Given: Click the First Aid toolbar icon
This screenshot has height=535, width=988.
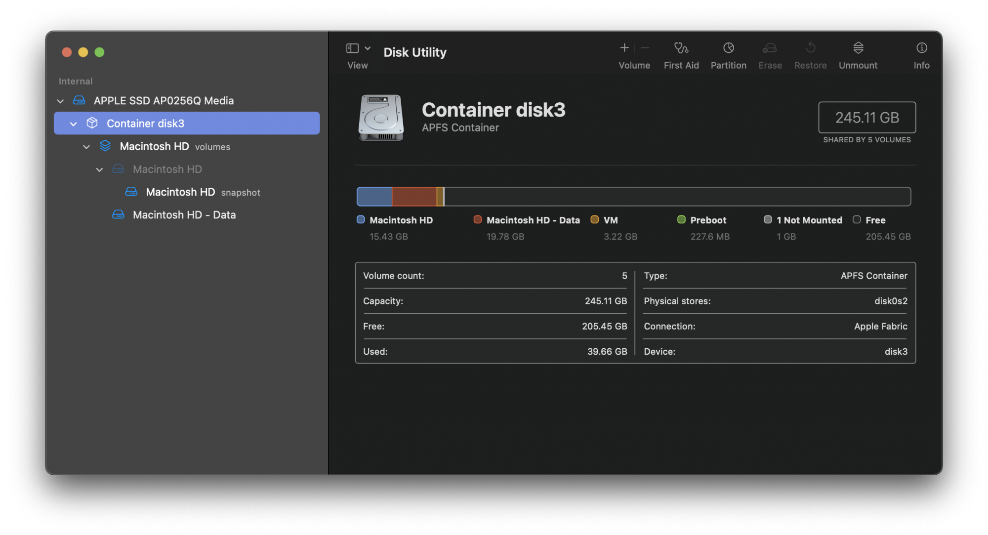Looking at the screenshot, I should [680, 51].
